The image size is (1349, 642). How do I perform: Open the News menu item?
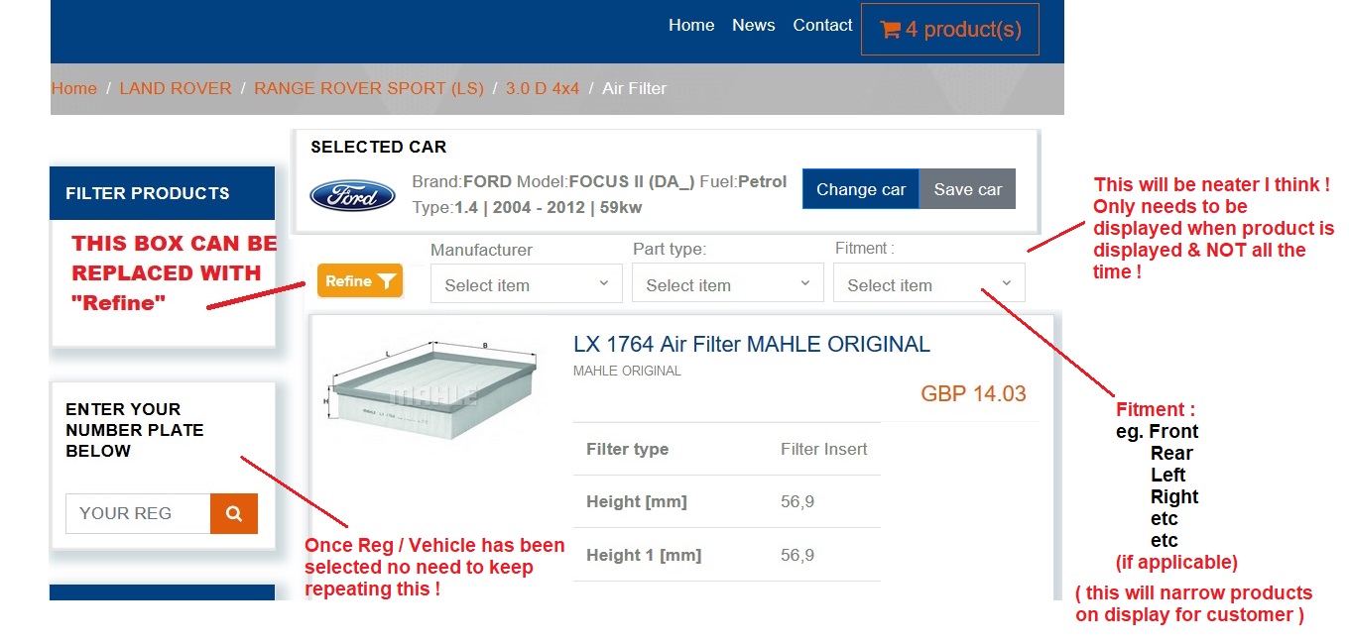pos(754,25)
